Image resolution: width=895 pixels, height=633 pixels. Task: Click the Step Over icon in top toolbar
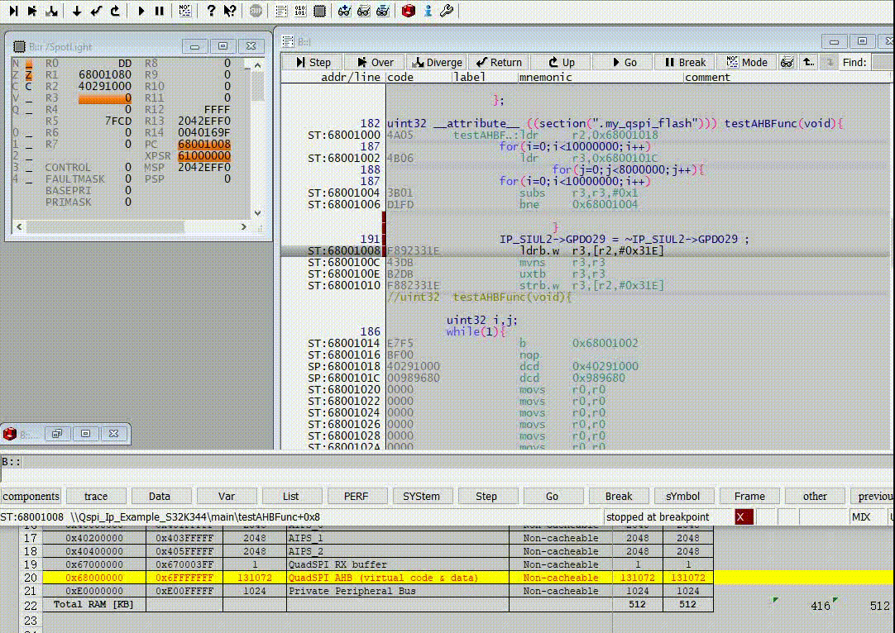click(x=32, y=10)
